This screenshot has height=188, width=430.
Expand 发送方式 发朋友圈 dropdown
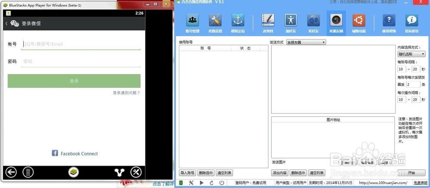(x=306, y=43)
